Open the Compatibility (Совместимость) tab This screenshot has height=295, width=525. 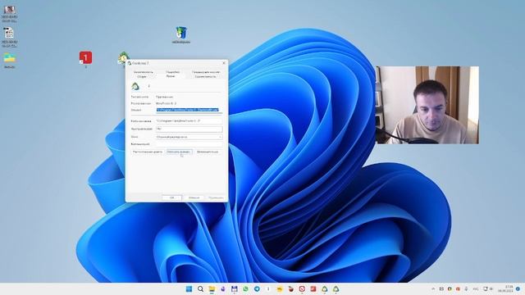coord(205,76)
